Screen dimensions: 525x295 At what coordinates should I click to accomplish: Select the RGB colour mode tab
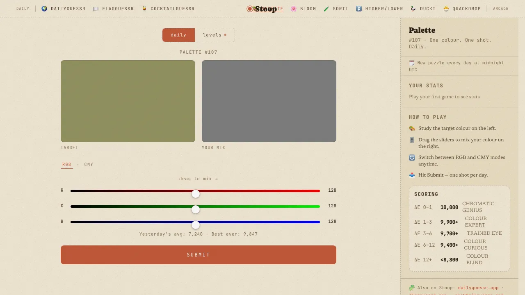[67, 164]
